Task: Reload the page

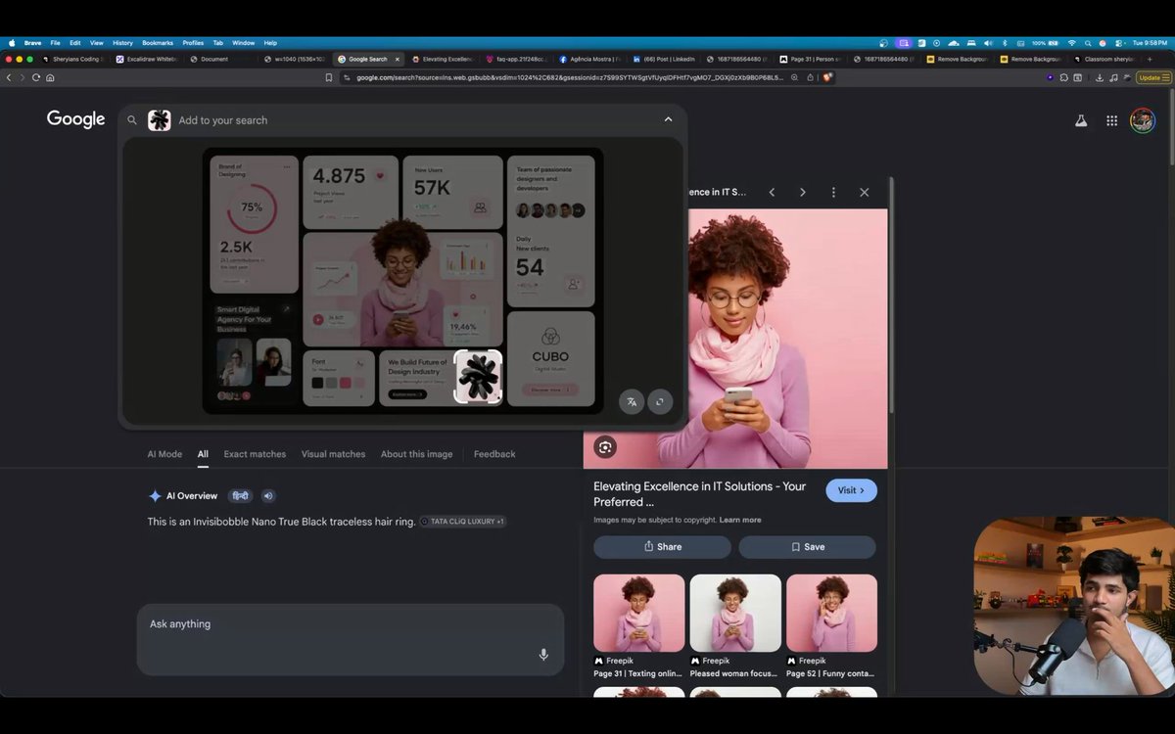Action: pos(36,77)
